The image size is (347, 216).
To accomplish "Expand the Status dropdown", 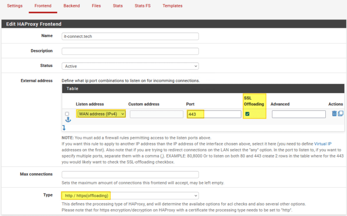I will click(130, 66).
